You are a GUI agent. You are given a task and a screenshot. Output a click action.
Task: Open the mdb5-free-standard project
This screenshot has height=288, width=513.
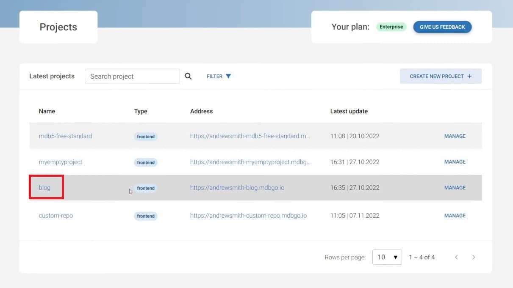click(65, 136)
